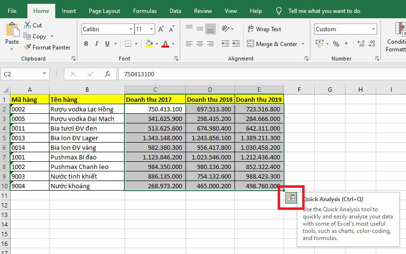This screenshot has height=254, width=406.
Task: Apply Percent Style number format
Action: tap(336, 44)
